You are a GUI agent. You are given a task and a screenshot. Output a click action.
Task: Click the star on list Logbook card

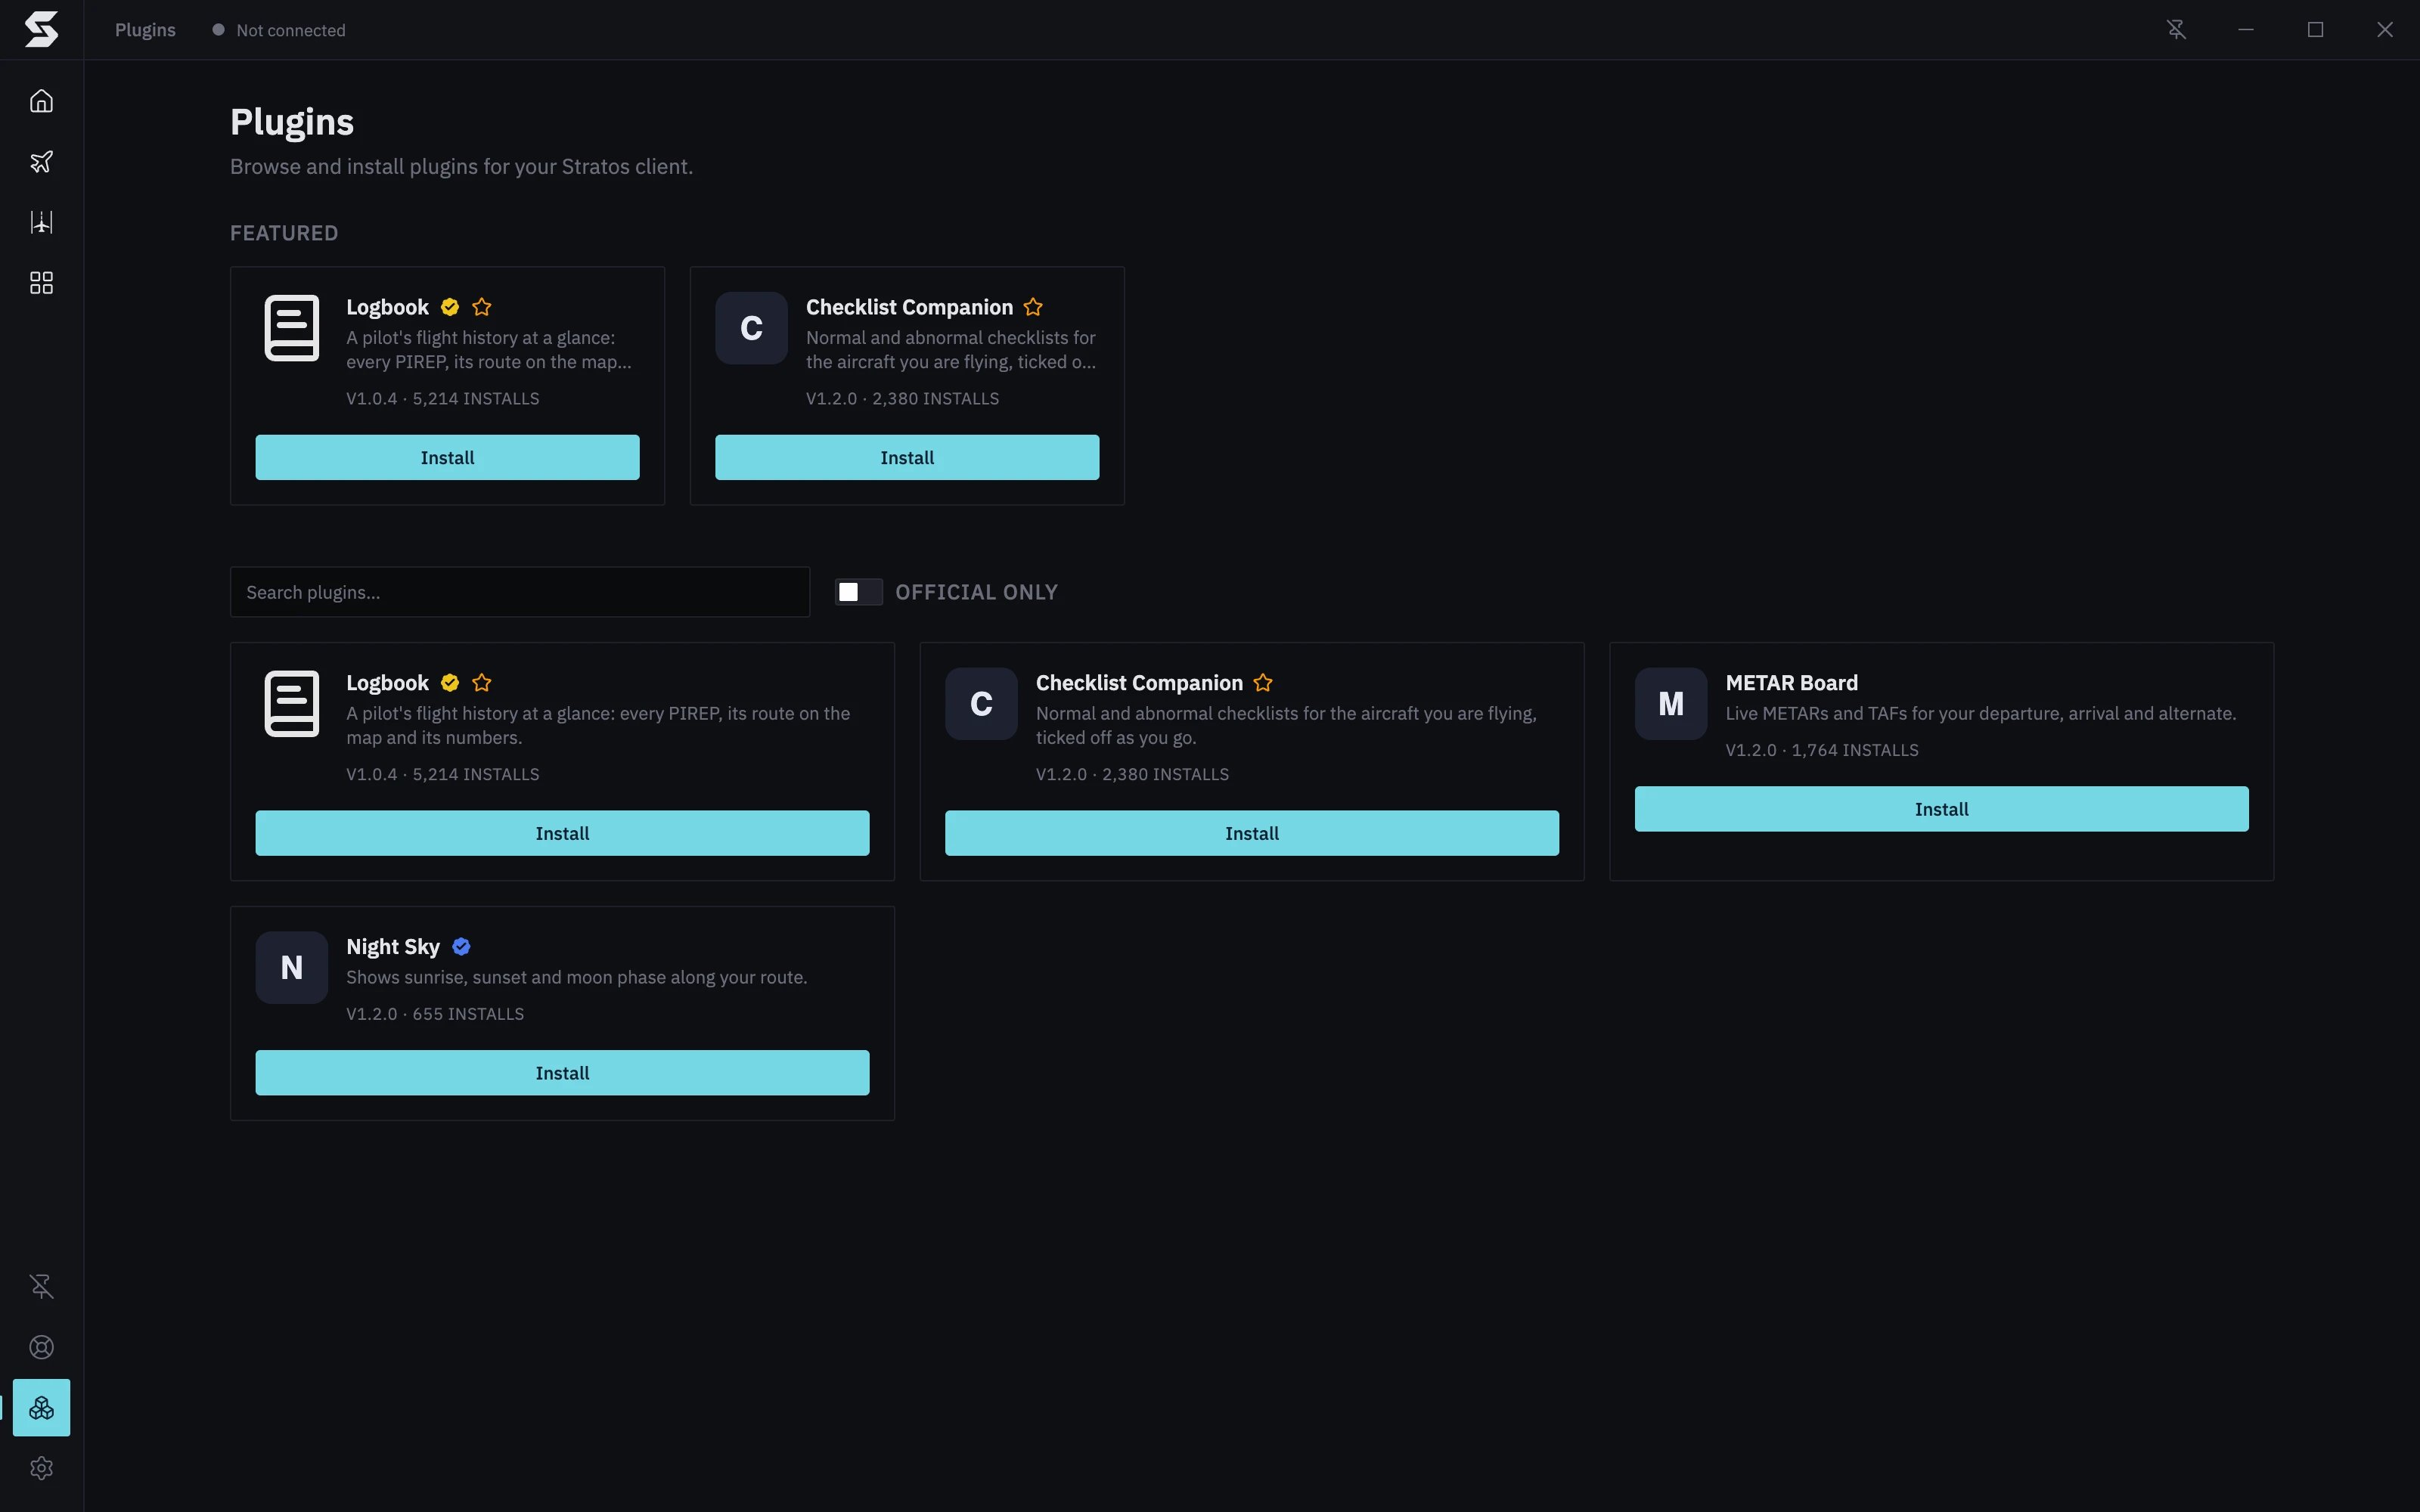pyautogui.click(x=482, y=683)
